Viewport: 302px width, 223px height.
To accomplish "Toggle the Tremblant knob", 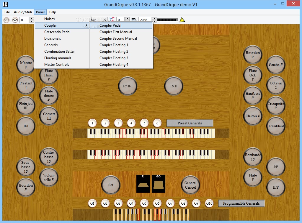I will [276, 126].
